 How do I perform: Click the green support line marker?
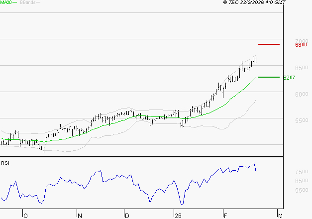269,77
